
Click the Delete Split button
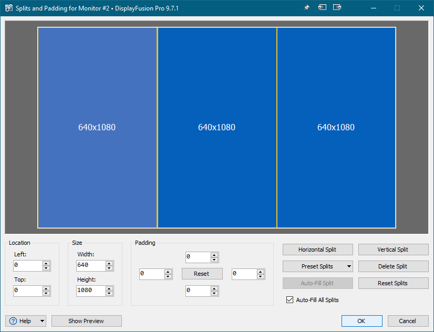click(x=392, y=266)
